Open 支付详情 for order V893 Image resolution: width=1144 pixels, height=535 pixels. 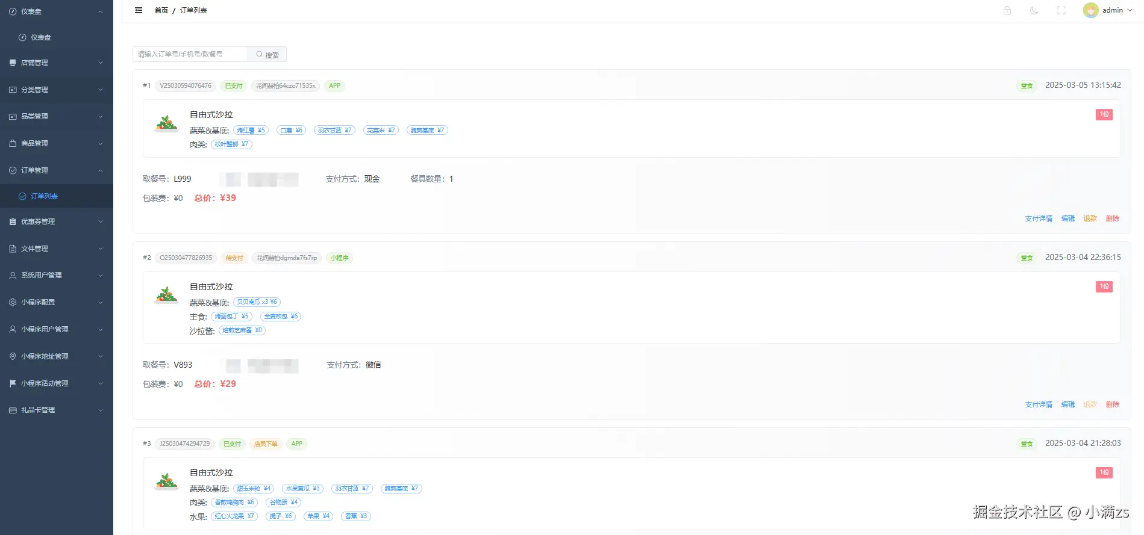coord(1039,404)
